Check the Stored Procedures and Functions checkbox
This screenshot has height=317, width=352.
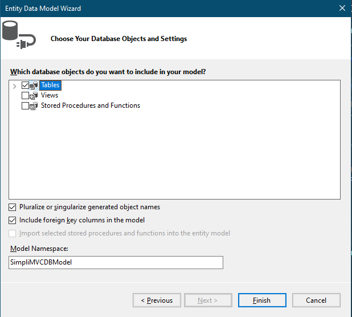point(25,106)
